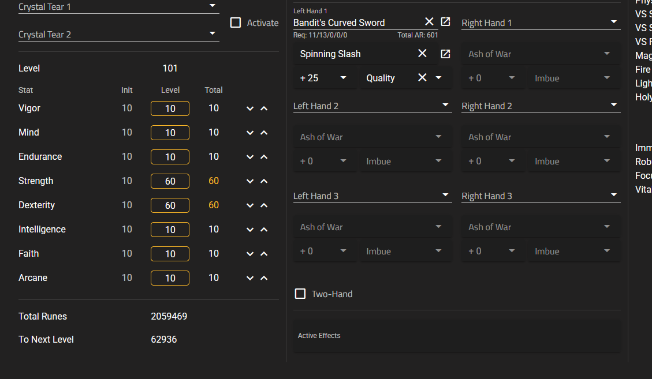Open Right Hand 3 Imbue dropdown
The width and height of the screenshot is (652, 379).
click(574, 251)
